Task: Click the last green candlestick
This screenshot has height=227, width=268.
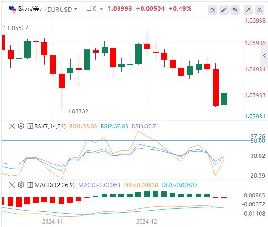Action: [224, 99]
